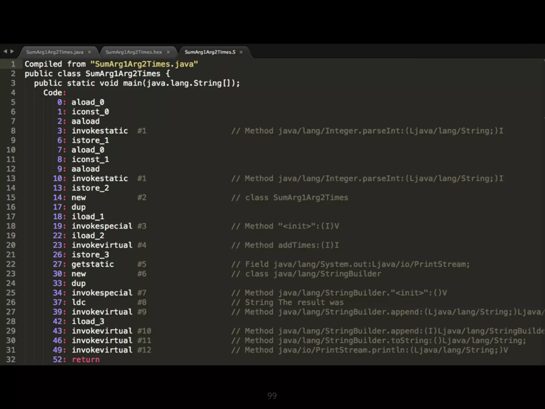Click line number 1 in the gutter
This screenshot has width=545, height=409.
(x=13, y=64)
